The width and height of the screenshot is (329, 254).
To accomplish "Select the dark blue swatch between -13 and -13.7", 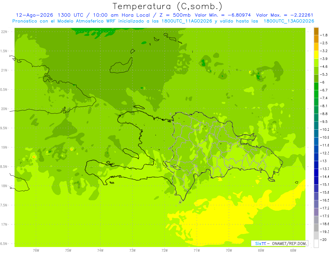I will (316, 165).
